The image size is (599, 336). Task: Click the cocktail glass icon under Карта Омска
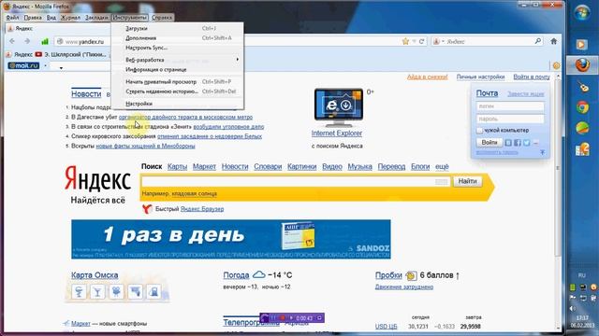97,292
